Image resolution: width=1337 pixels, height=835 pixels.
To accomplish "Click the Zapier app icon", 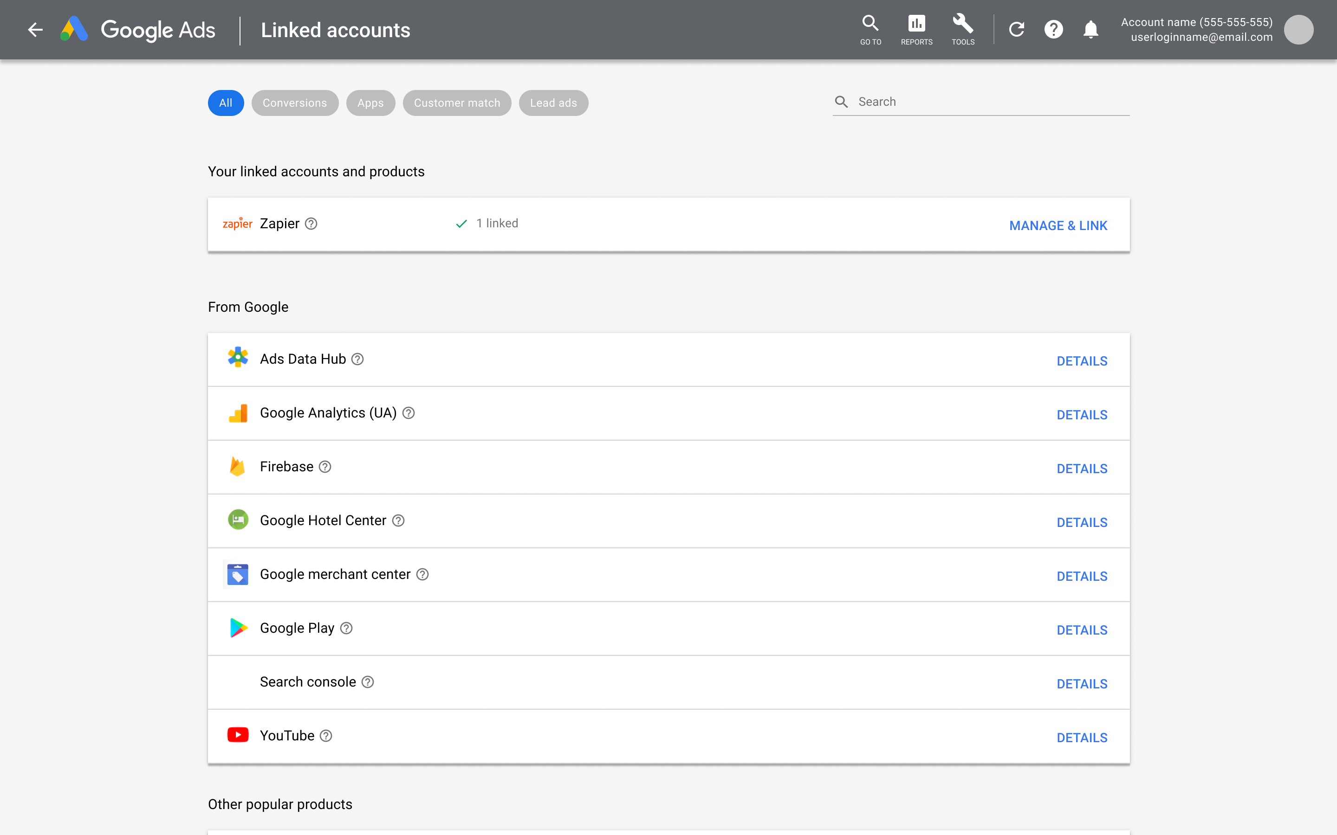I will [238, 223].
